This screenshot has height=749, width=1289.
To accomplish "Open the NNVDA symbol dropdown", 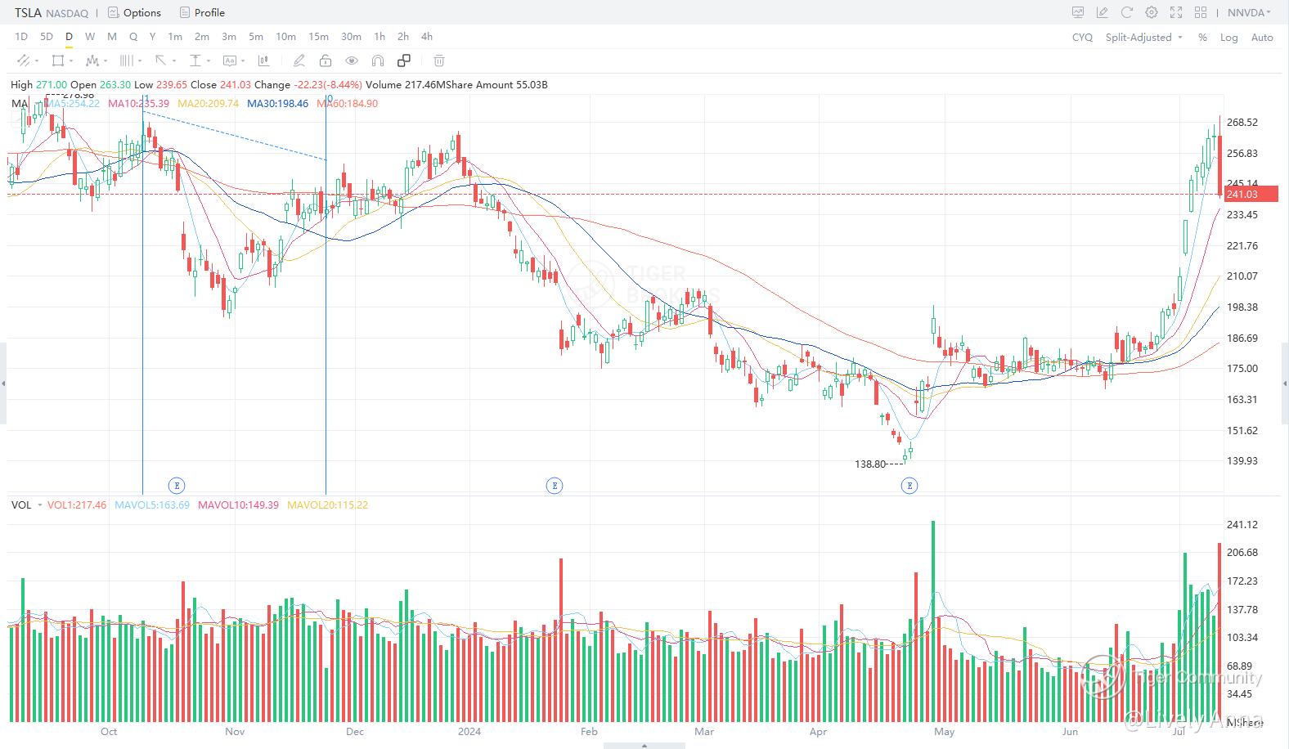I will (x=1250, y=12).
